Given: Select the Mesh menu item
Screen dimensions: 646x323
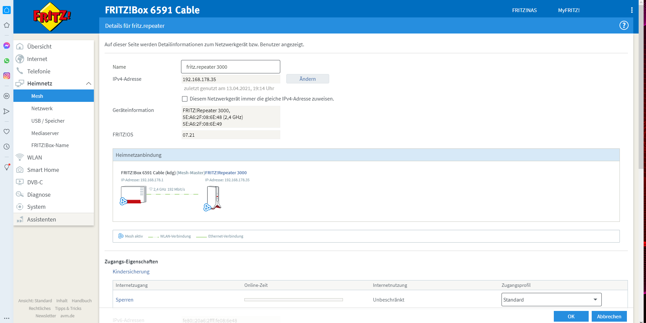Looking at the screenshot, I should tap(54, 96).
